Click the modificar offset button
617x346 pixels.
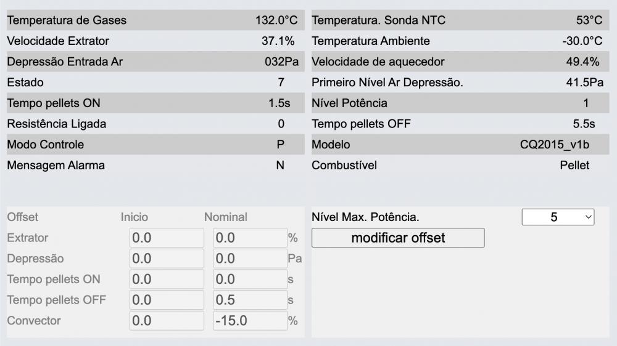point(398,238)
